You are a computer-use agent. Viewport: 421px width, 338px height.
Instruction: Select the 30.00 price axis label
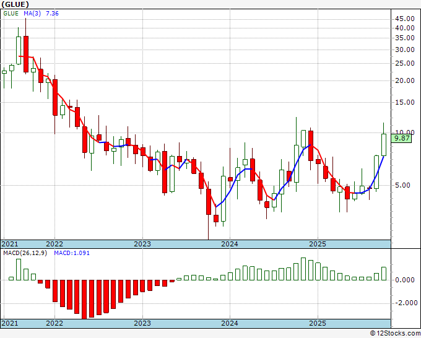[x=405, y=50]
